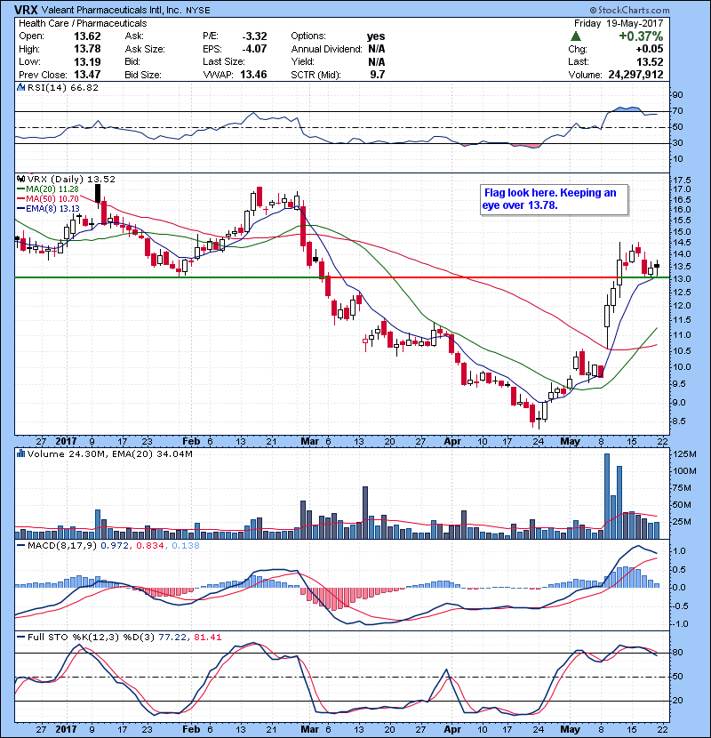Image resolution: width=711 pixels, height=738 pixels.
Task: Click the green up-triangle change indicator
Action: tap(576, 36)
